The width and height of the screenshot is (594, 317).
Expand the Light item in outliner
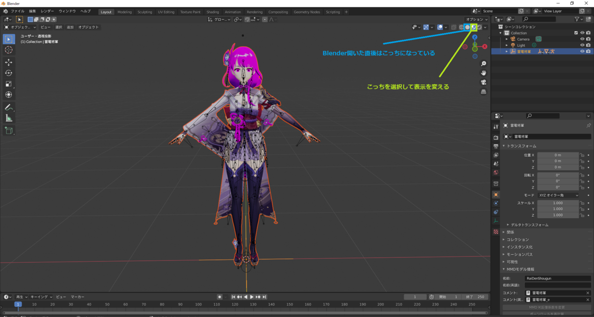[506, 45]
